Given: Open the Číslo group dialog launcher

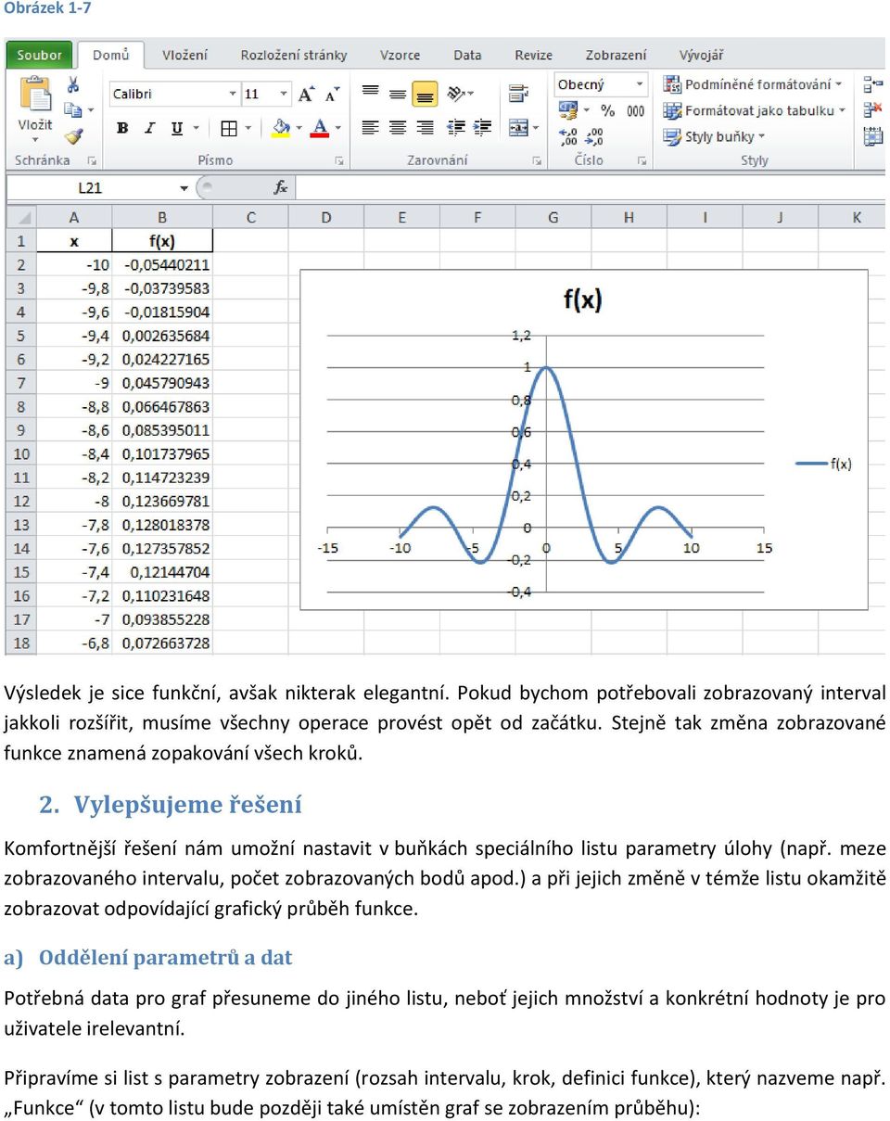Looking at the screenshot, I should [642, 160].
